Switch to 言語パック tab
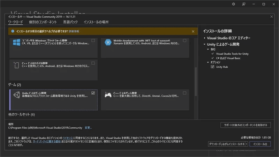The image size is (279, 157). coord(70,22)
